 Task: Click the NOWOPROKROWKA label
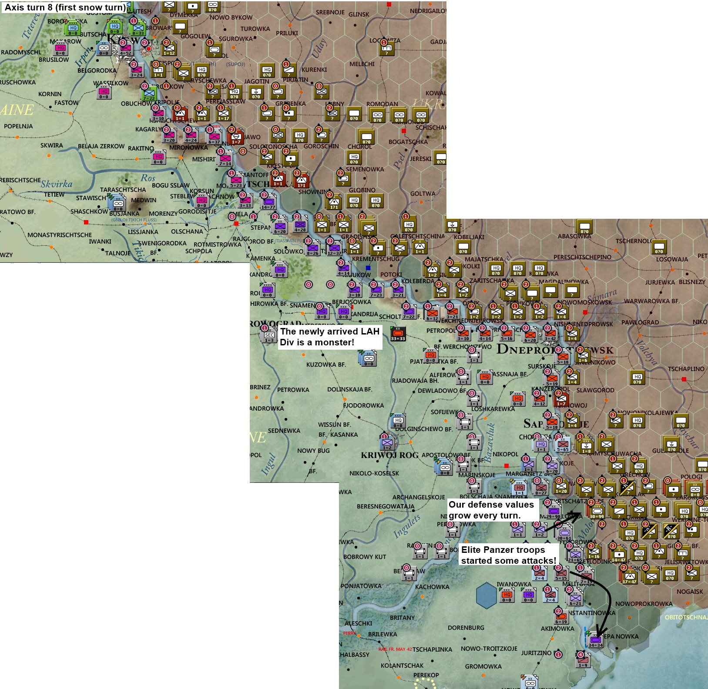[x=644, y=604]
